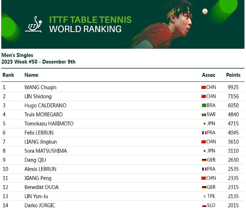The width and height of the screenshot is (246, 208).
Task: Open WANG Chuqin player entry
Action: pyautogui.click(x=40, y=88)
